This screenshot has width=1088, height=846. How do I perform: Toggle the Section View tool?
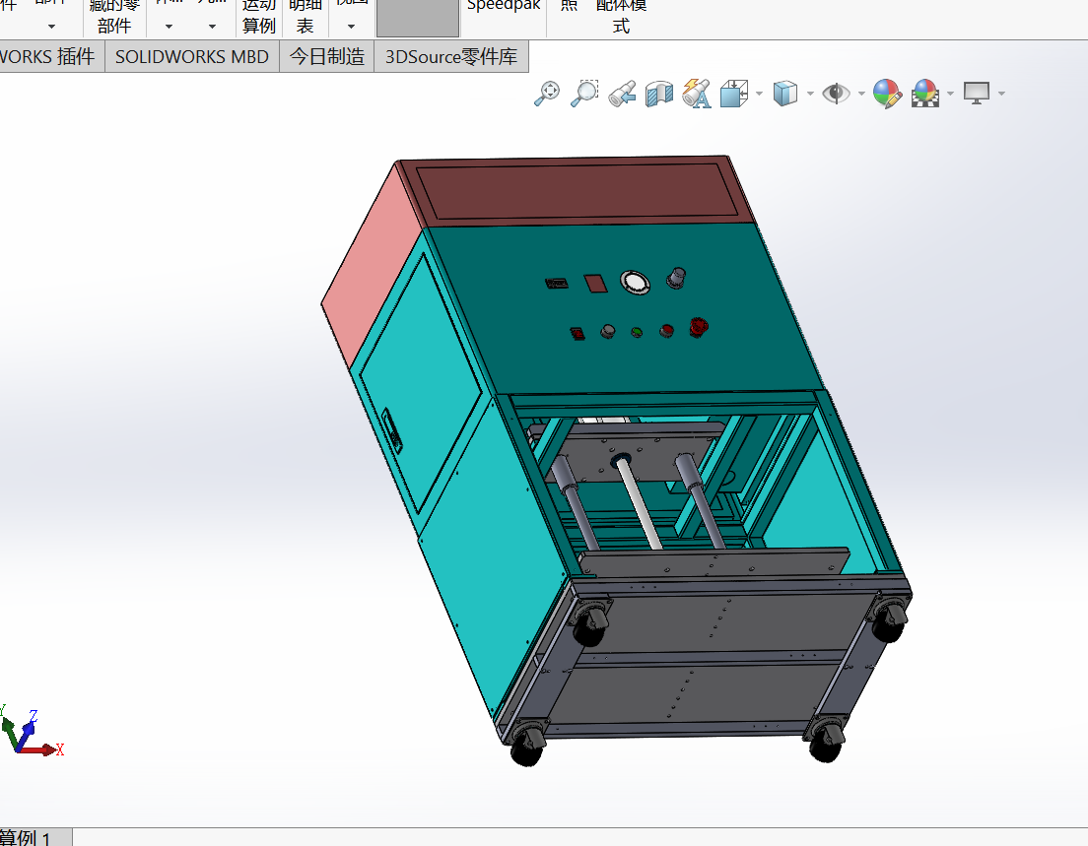658,94
